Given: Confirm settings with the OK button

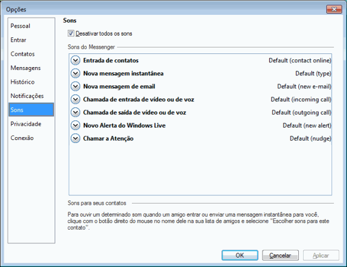Looking at the screenshot, I should click(x=240, y=255).
